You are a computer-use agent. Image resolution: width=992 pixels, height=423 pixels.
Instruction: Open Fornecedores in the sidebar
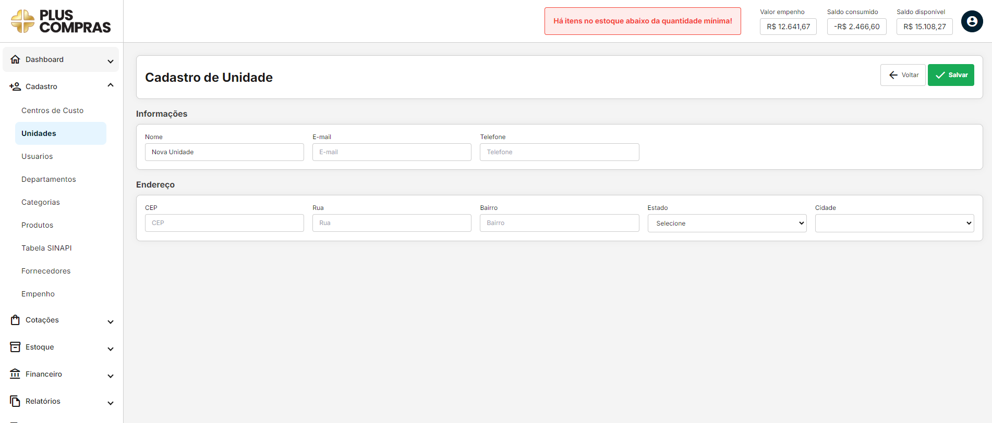[46, 271]
